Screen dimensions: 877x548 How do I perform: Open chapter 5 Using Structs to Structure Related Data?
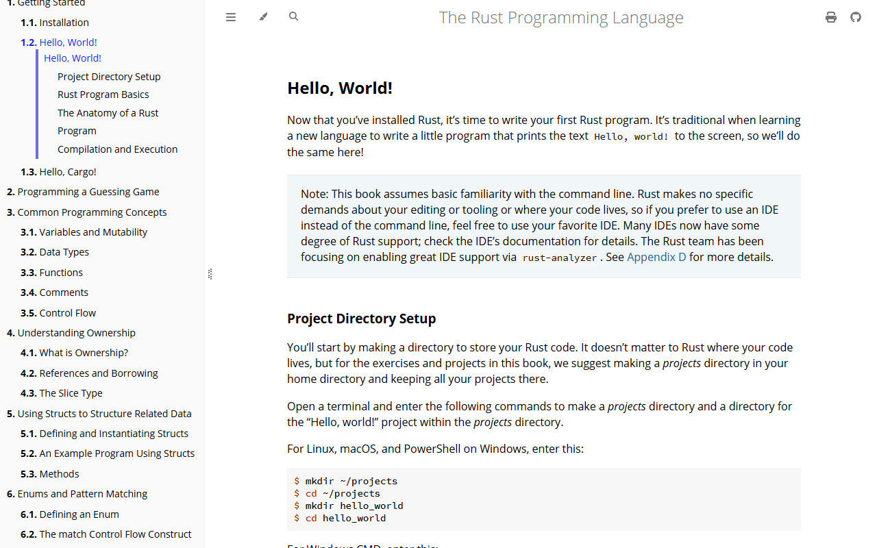[x=99, y=414]
